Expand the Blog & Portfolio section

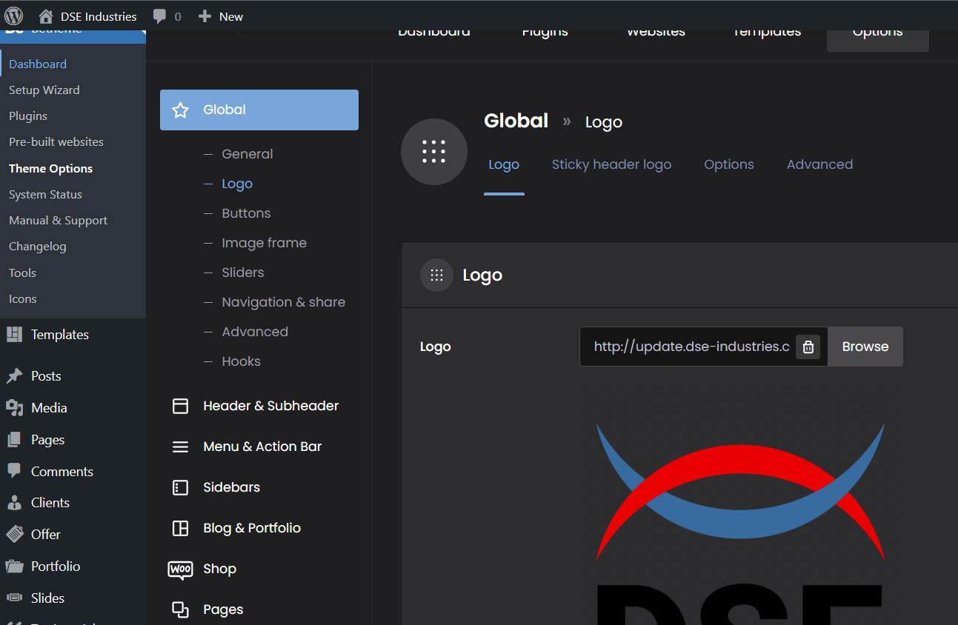[259, 528]
